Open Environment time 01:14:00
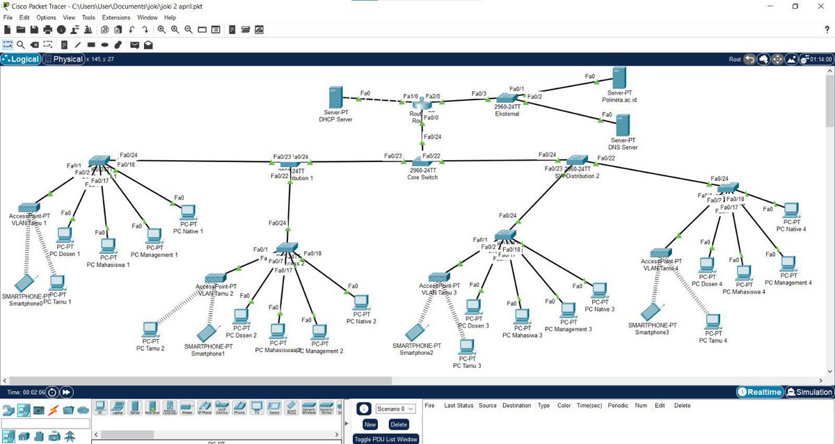835x444 pixels. pos(816,59)
